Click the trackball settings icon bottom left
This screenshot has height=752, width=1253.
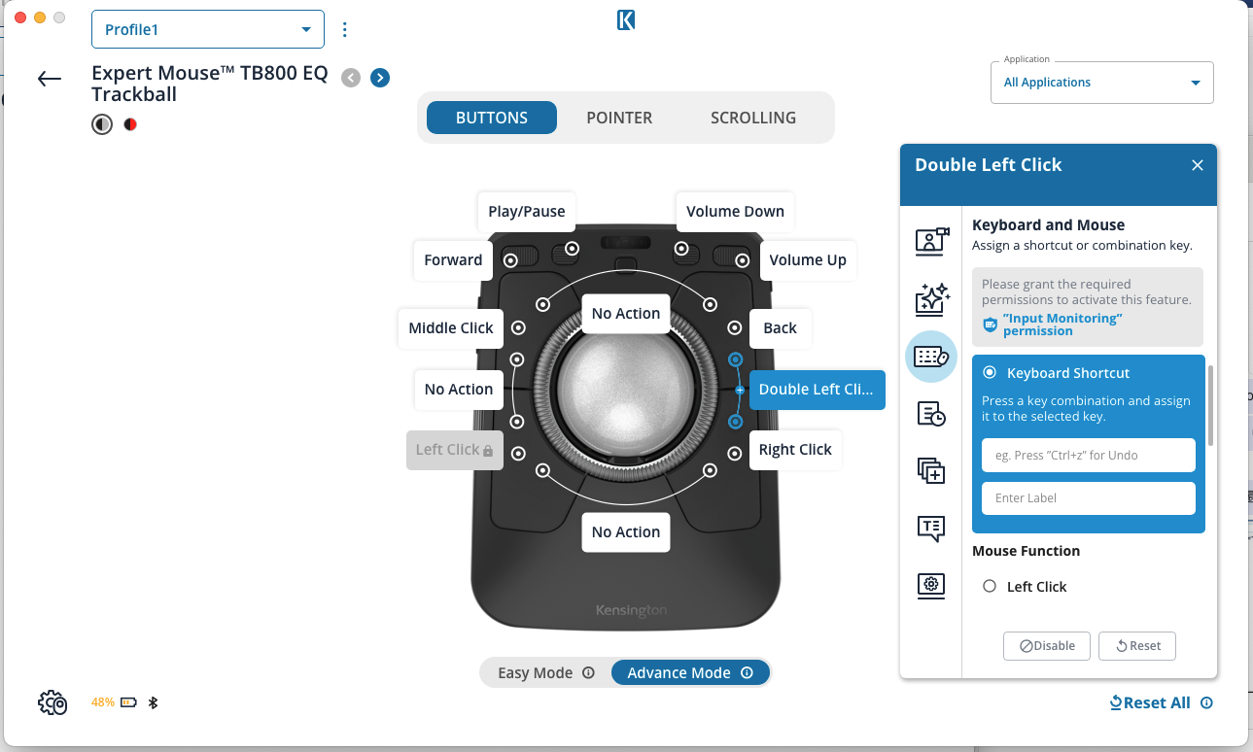52,701
